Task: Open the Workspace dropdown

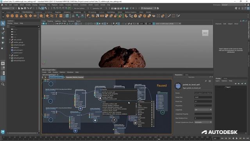Action: point(234,5)
